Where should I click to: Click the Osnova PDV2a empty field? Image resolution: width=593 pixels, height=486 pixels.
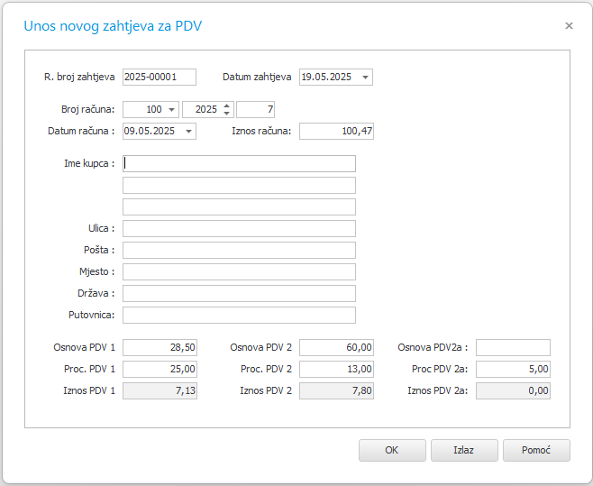tap(513, 347)
